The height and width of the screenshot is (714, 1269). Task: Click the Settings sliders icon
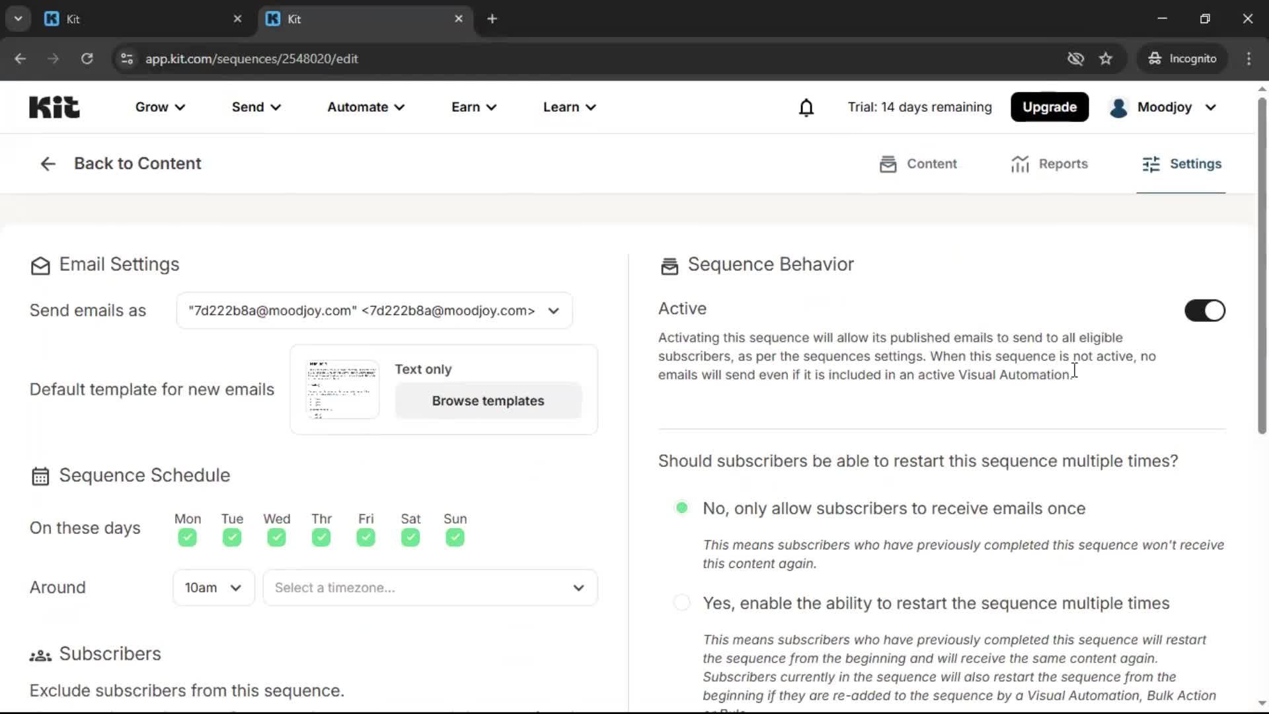pos(1152,164)
